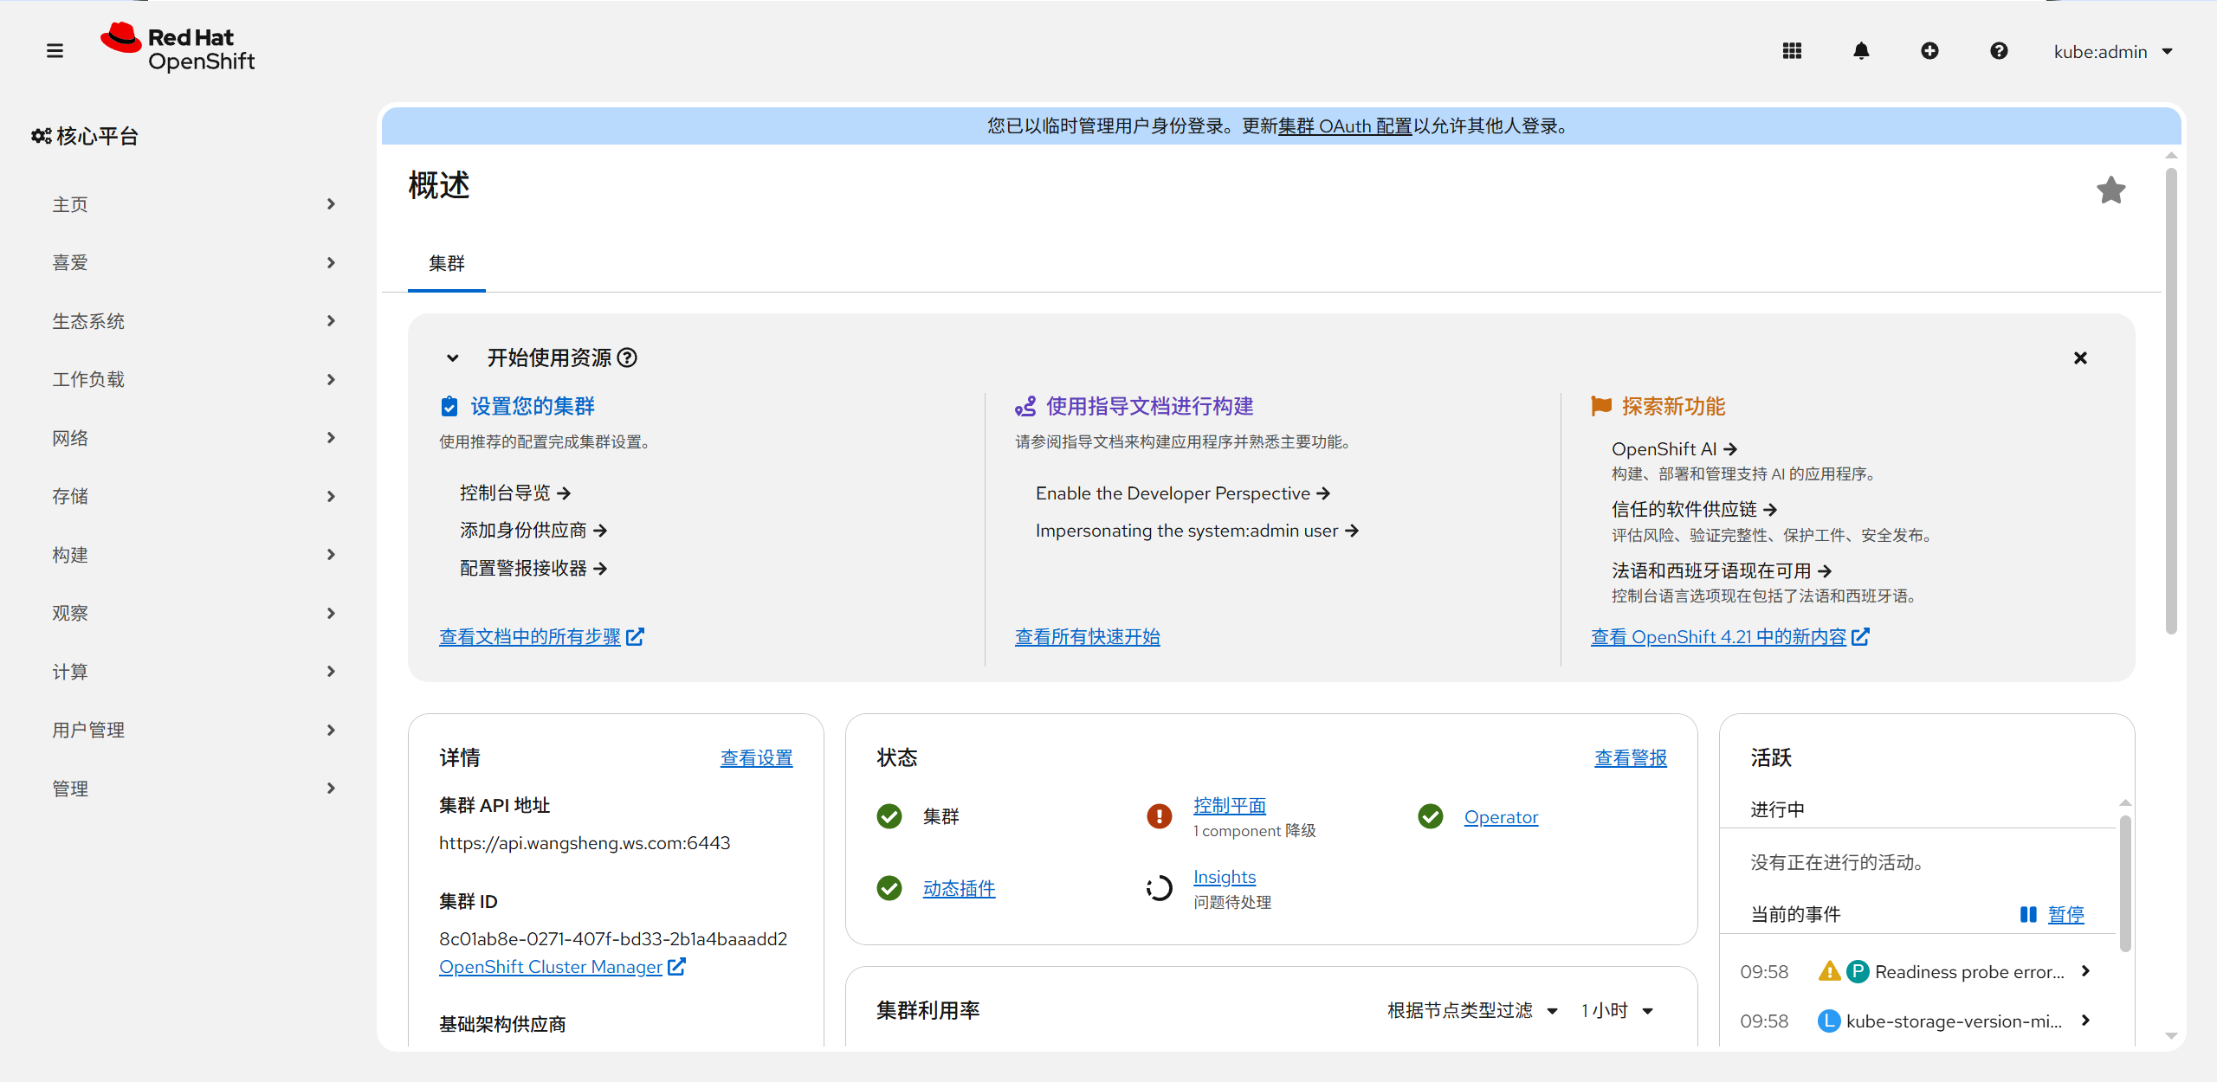
Task: Expand the 网络 navigation section
Action: coord(192,438)
